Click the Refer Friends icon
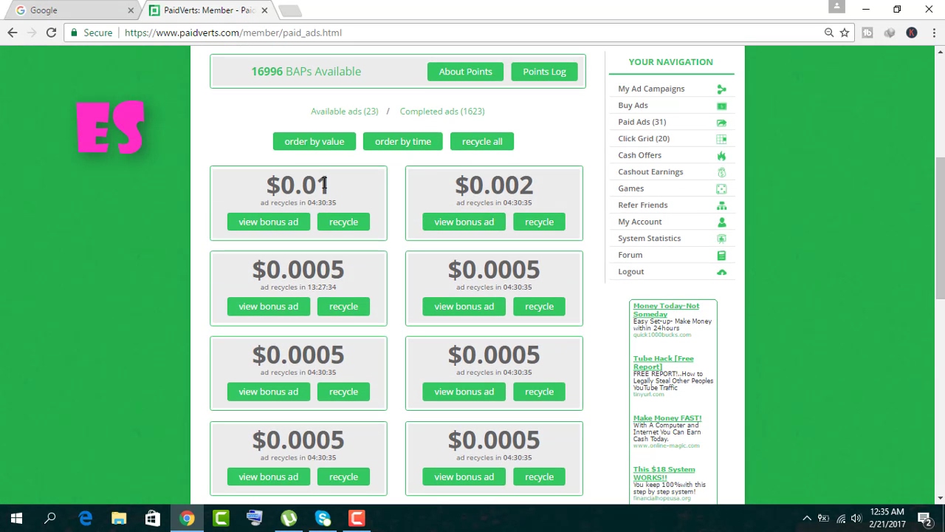The height and width of the screenshot is (532, 945). tap(721, 205)
